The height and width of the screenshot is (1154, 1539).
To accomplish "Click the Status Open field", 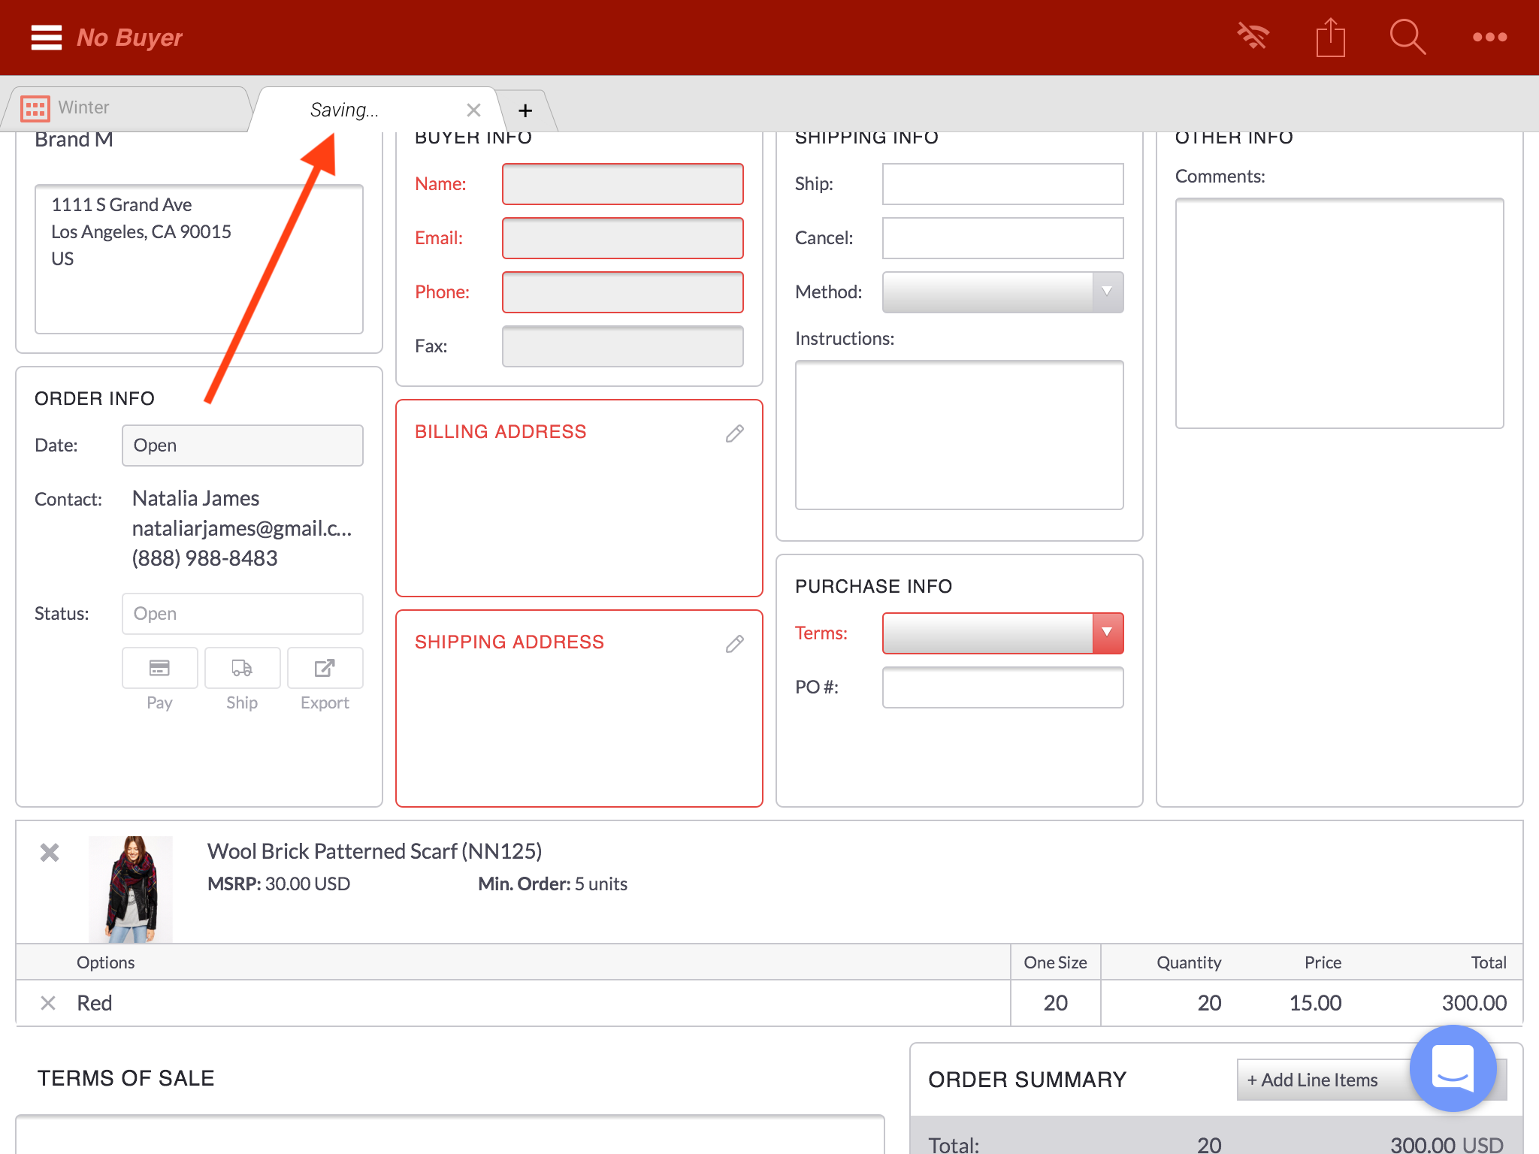I will tap(242, 613).
